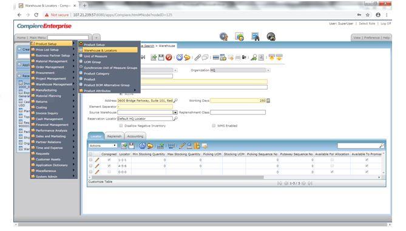Toggle Consigned checkbox for locator 4-5-6

point(109,166)
